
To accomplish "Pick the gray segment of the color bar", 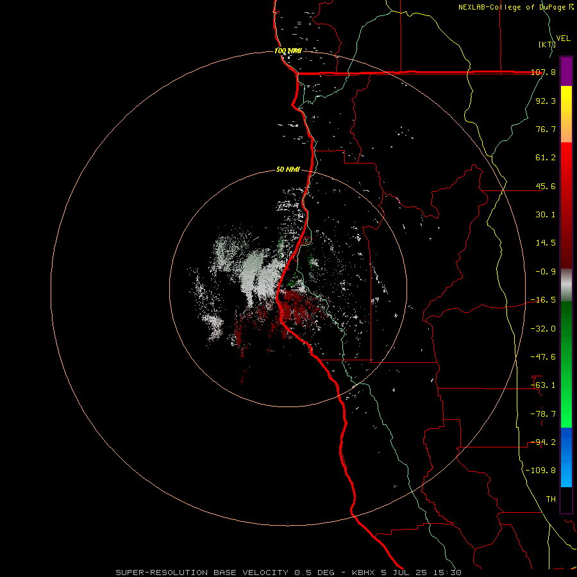I will (566, 285).
